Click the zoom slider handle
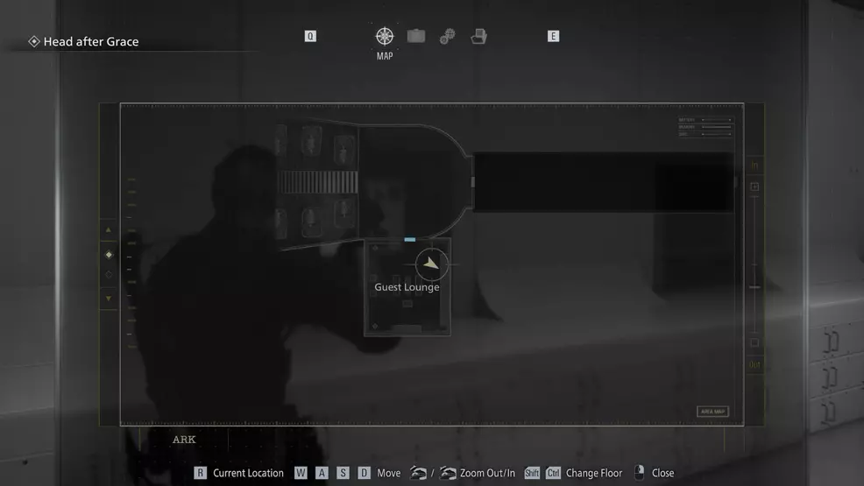Image resolution: width=864 pixels, height=486 pixels. pos(754,286)
